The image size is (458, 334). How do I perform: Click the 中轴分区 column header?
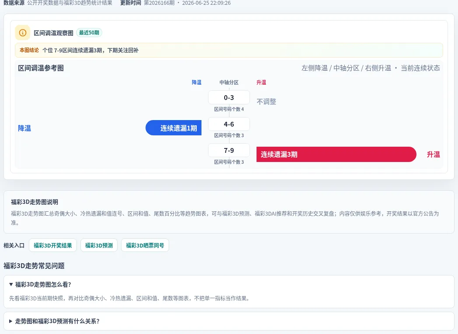[229, 82]
